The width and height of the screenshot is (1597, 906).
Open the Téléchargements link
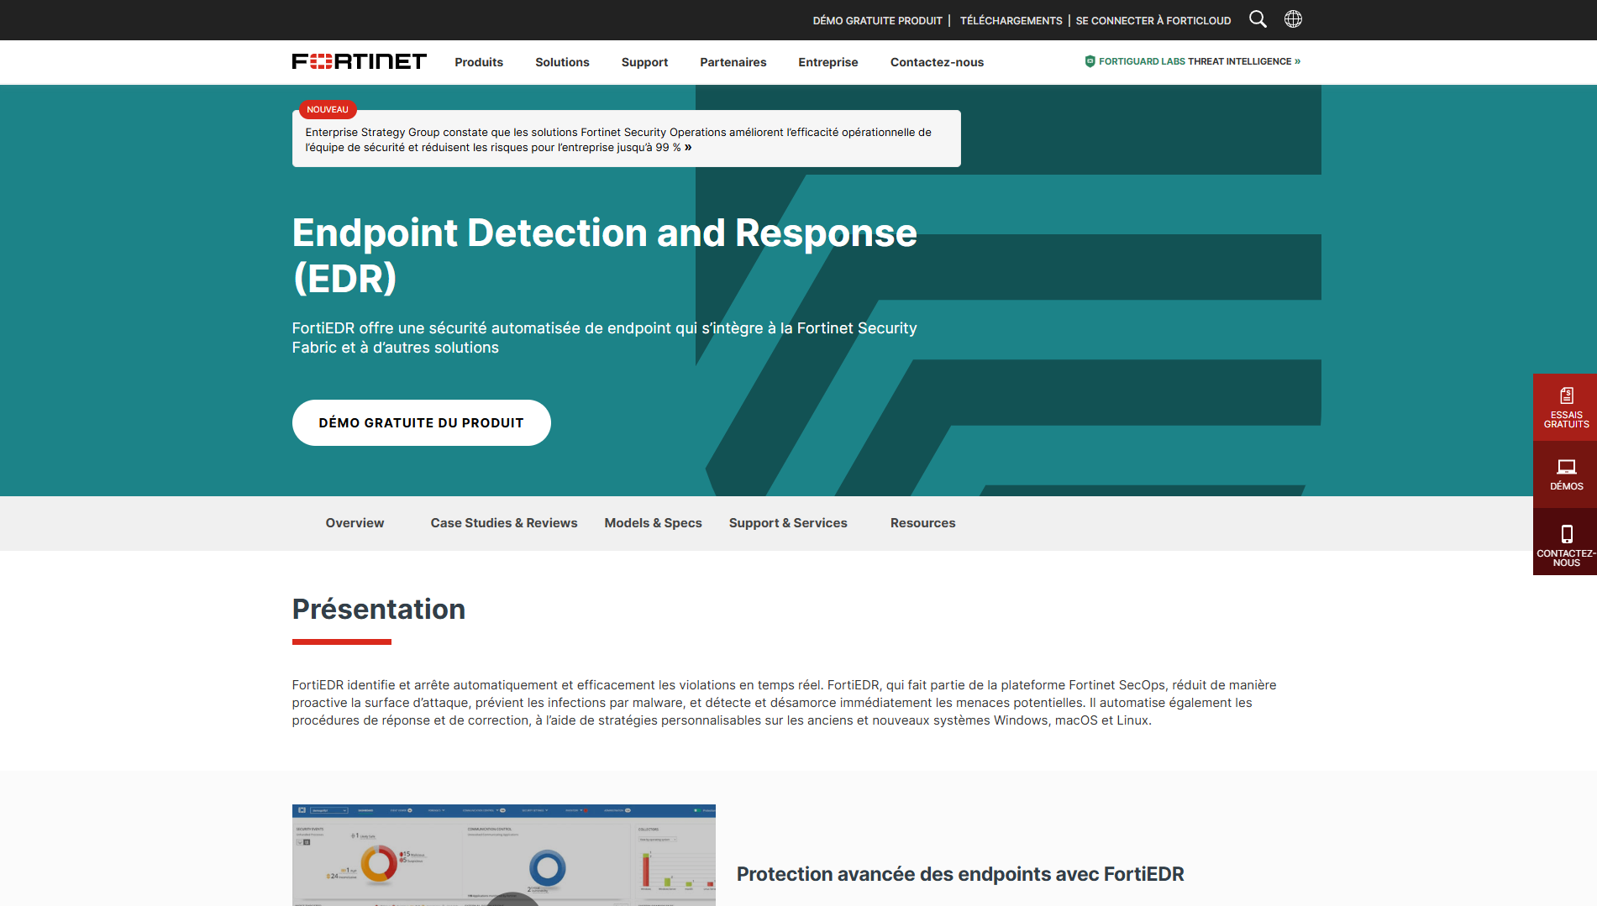click(x=1011, y=20)
